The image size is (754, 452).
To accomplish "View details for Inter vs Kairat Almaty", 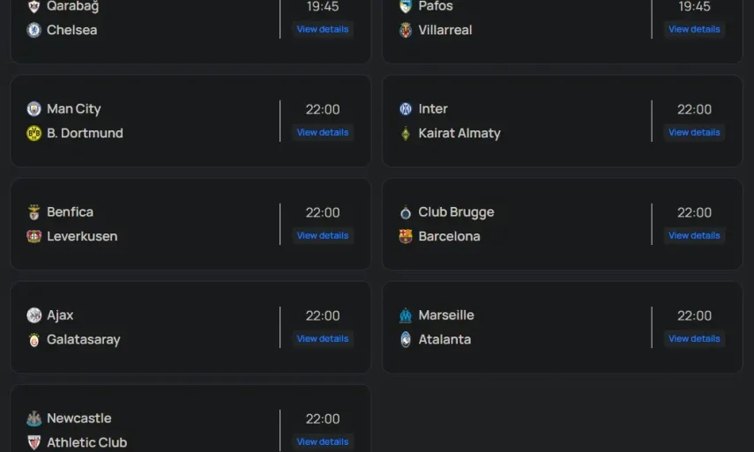I will (694, 132).
